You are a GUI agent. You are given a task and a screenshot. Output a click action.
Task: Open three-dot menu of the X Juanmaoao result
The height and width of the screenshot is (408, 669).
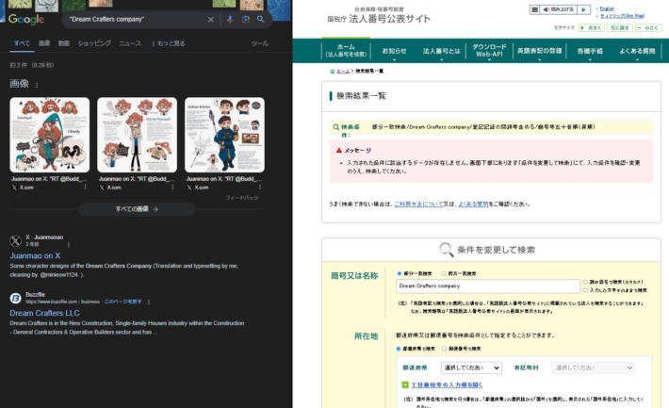pyautogui.click(x=68, y=245)
